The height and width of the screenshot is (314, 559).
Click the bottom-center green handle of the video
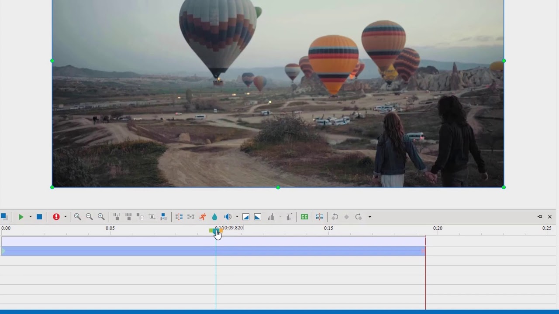(278, 188)
